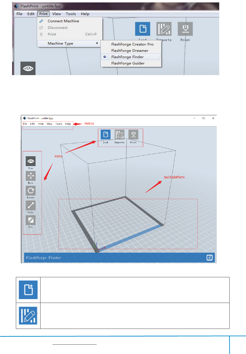Open Help menu in window with open dropdown
This screenshot has width=246, height=354.
(x=85, y=14)
